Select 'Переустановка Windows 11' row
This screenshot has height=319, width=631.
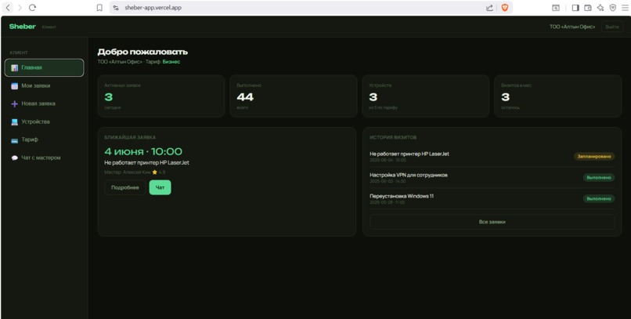tap(492, 198)
